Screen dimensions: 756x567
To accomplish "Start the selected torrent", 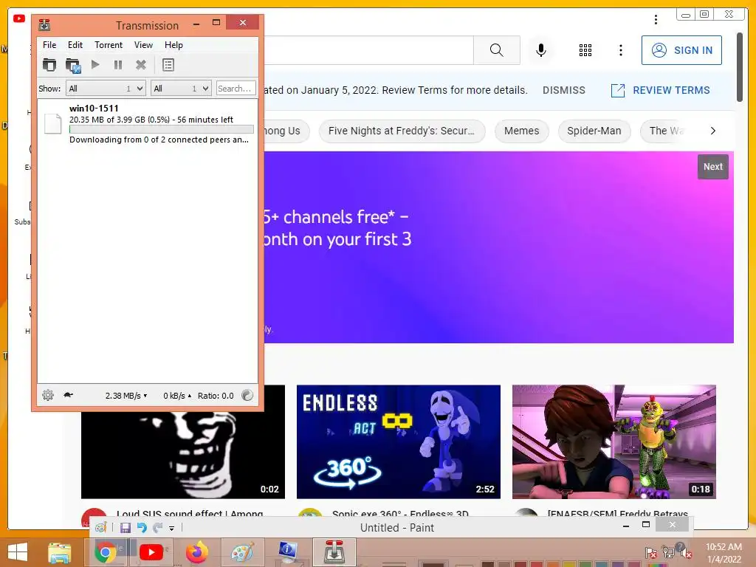I will coord(95,65).
